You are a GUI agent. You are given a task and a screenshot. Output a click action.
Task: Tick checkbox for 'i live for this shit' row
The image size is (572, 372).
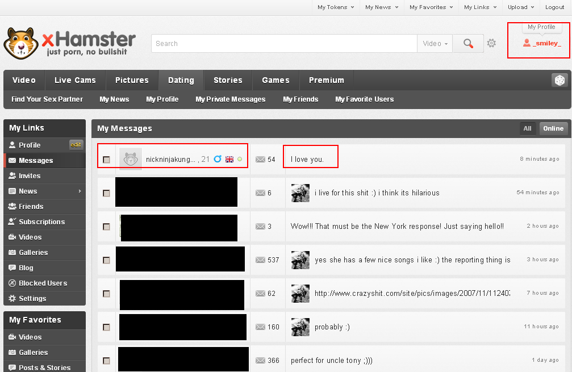click(x=107, y=193)
